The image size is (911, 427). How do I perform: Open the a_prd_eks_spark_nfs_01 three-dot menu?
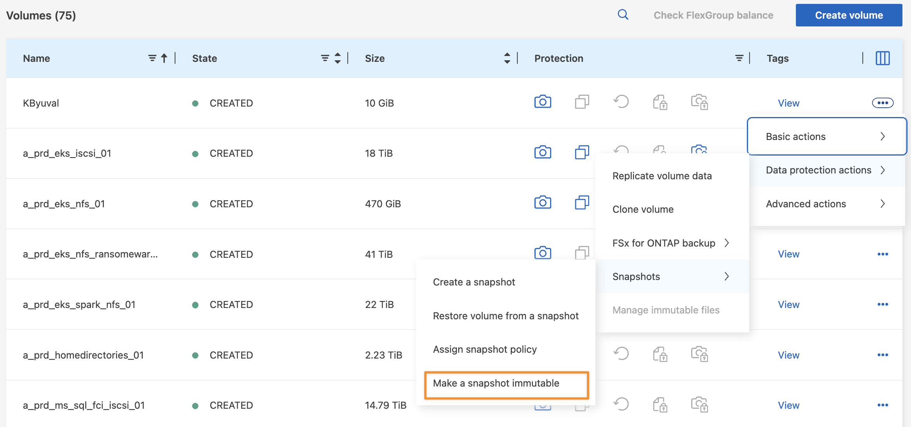point(883,304)
